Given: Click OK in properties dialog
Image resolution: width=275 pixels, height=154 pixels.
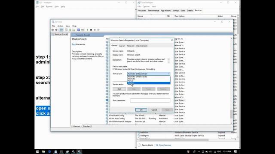Looking at the screenshot, I should [x=141, y=110].
